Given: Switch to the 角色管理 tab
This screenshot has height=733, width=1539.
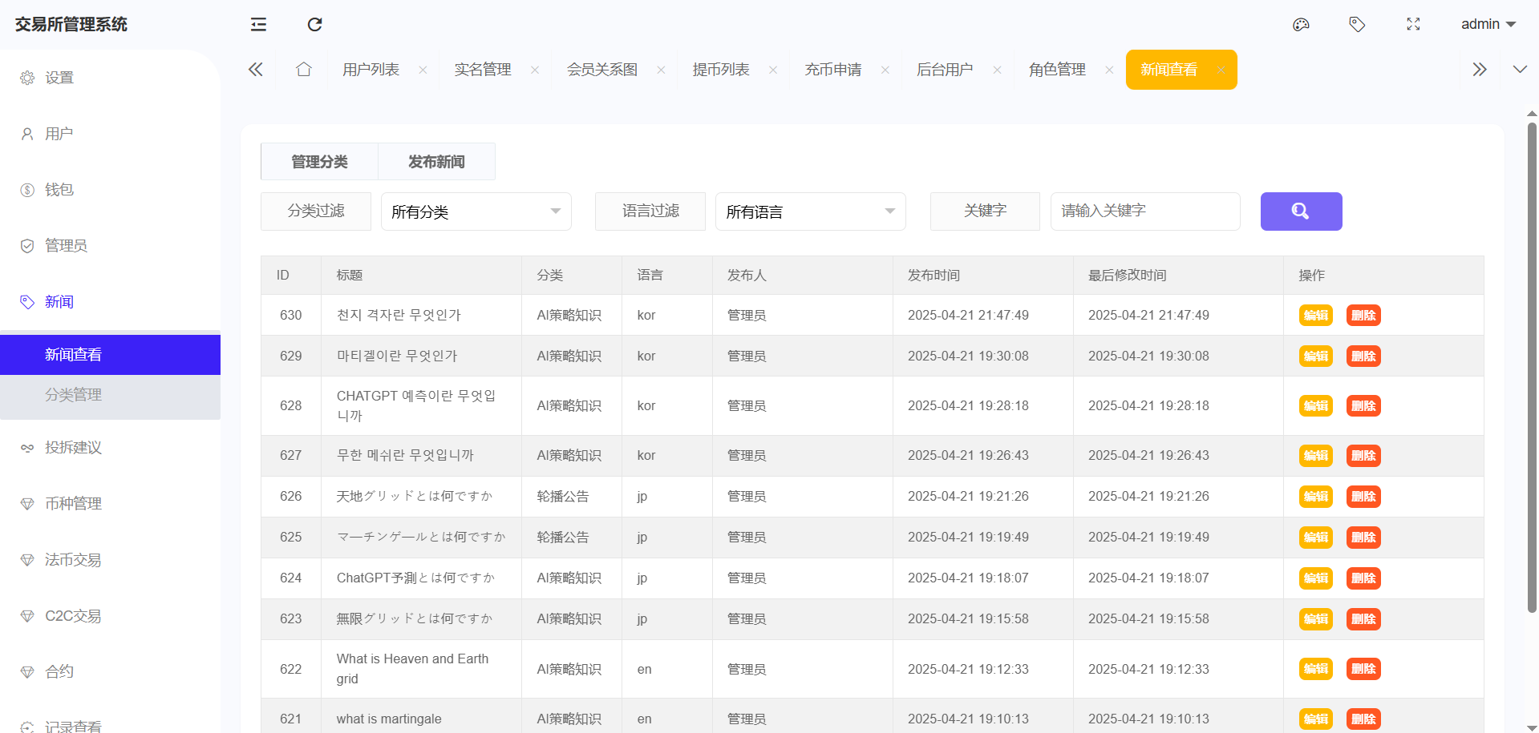Looking at the screenshot, I should click(1057, 70).
